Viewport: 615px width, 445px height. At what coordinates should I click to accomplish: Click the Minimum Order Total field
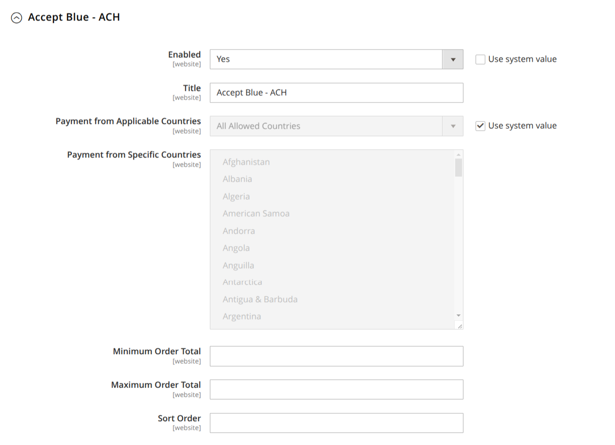(x=336, y=356)
